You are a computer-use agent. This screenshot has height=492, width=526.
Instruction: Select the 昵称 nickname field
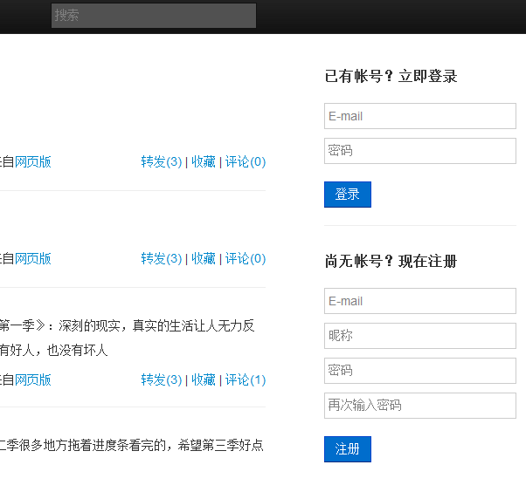click(x=419, y=336)
